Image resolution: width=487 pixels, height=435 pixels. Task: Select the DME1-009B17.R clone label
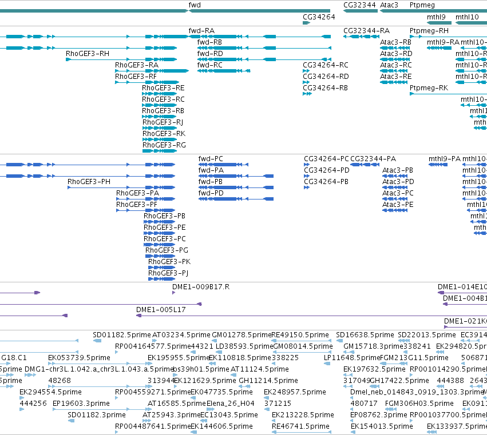click(201, 287)
